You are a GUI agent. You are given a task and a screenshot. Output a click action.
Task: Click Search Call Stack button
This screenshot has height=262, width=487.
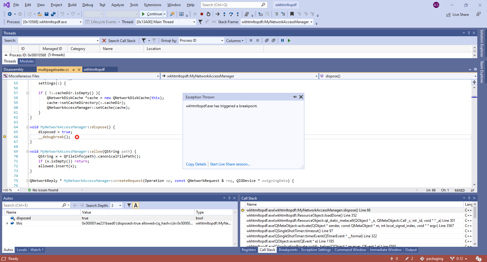click(119, 41)
